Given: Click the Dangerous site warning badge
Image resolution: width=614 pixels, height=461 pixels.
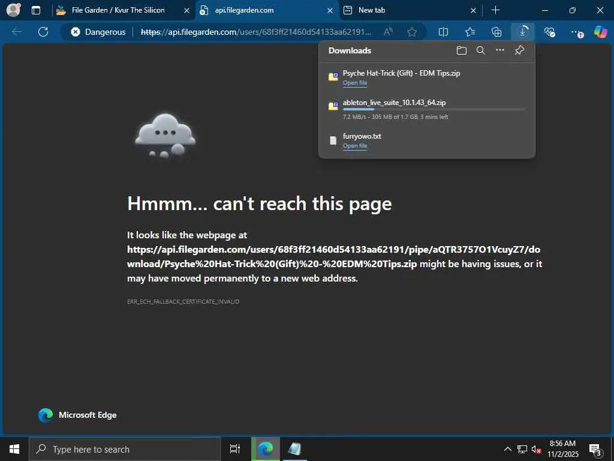Looking at the screenshot, I should [98, 32].
